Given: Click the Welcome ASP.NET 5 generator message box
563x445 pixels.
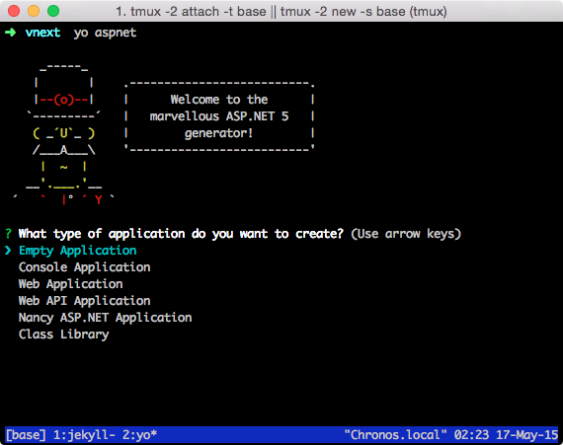Looking at the screenshot, I should click(x=219, y=116).
